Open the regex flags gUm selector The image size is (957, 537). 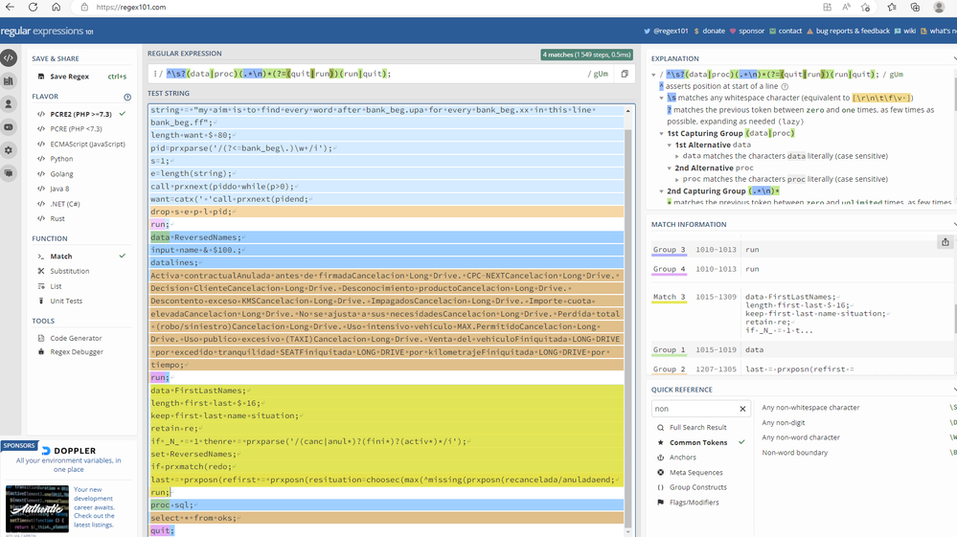coord(602,74)
